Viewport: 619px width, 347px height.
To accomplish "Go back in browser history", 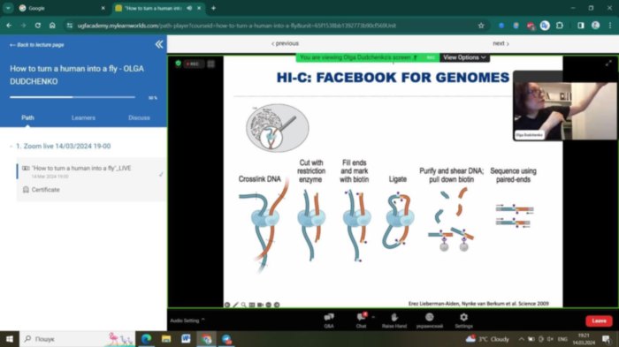I will (9, 26).
